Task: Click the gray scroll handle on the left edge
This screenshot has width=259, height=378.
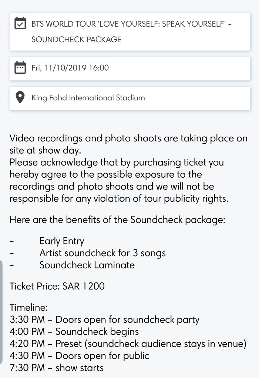Action: point(1,312)
